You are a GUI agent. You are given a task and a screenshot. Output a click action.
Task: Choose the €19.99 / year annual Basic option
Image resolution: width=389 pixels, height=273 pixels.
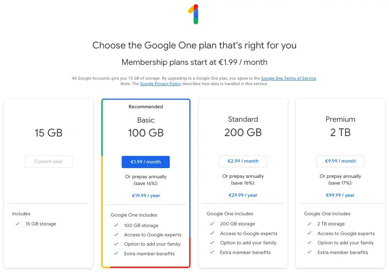[146, 195]
